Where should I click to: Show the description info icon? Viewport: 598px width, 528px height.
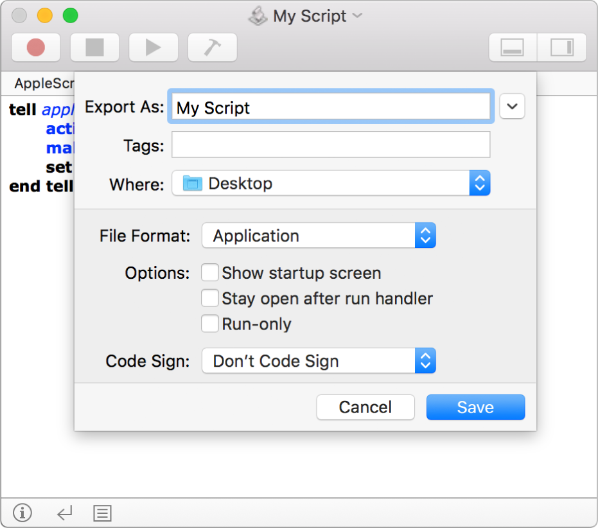click(x=22, y=513)
